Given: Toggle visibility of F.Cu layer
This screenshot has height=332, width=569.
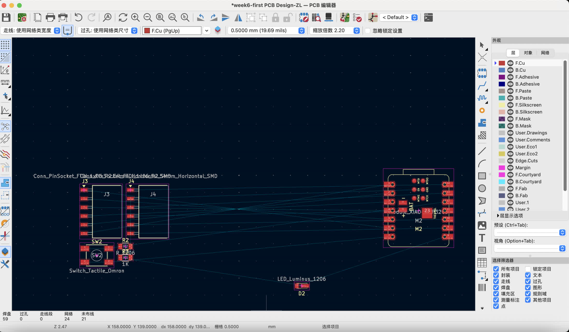Looking at the screenshot, I should pyautogui.click(x=510, y=63).
